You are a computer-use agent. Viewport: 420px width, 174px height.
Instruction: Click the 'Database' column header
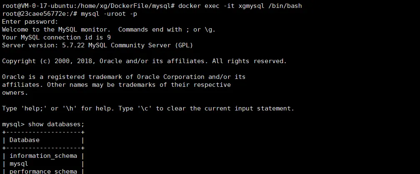pyautogui.click(x=24, y=140)
